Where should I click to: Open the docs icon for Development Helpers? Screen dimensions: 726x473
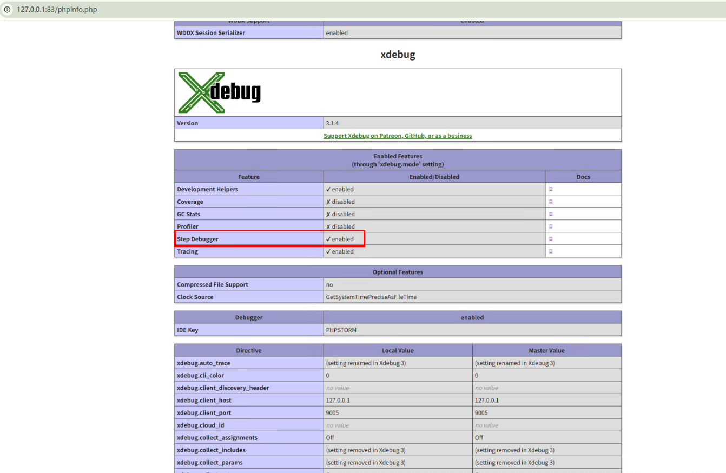[x=551, y=189]
